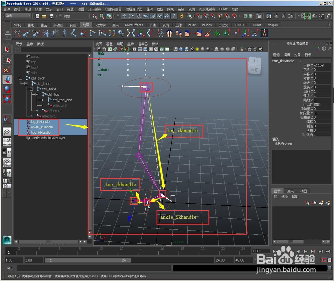This screenshot has width=334, height=281.
Task: Click the Open Scene folder icon
Action: coord(44,16)
